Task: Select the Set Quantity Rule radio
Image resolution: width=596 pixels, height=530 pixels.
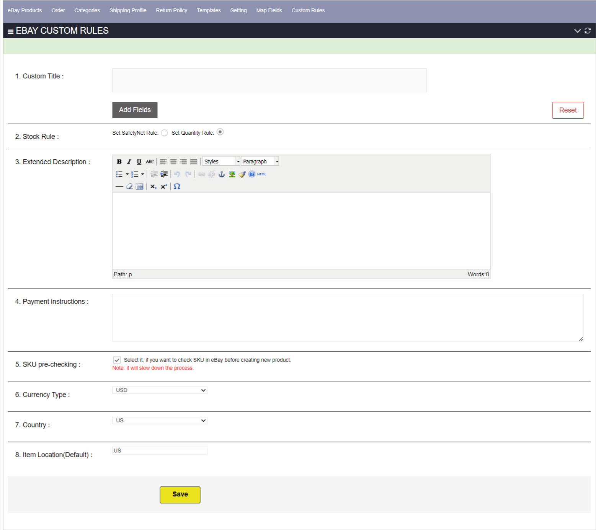Action: tap(220, 132)
